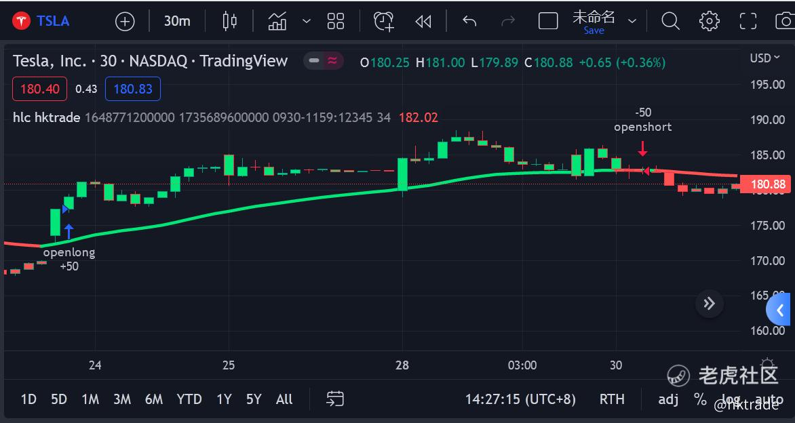Enter fullscreen mode
The width and height of the screenshot is (795, 423).
pyautogui.click(x=748, y=21)
